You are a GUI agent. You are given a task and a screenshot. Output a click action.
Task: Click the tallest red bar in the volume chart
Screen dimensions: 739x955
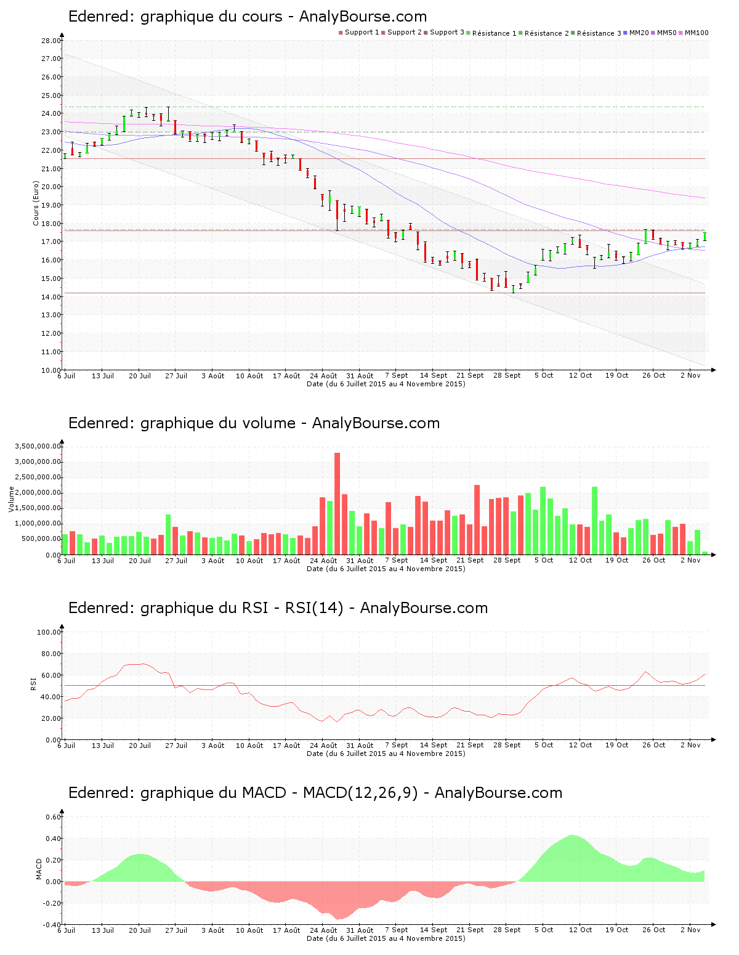(337, 503)
